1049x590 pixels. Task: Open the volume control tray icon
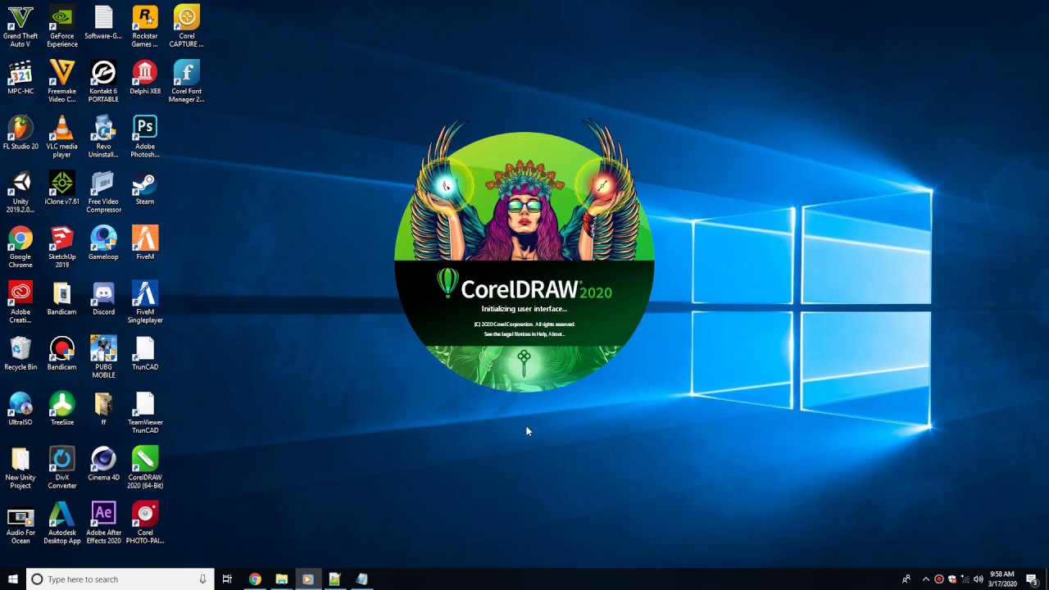[x=978, y=579]
